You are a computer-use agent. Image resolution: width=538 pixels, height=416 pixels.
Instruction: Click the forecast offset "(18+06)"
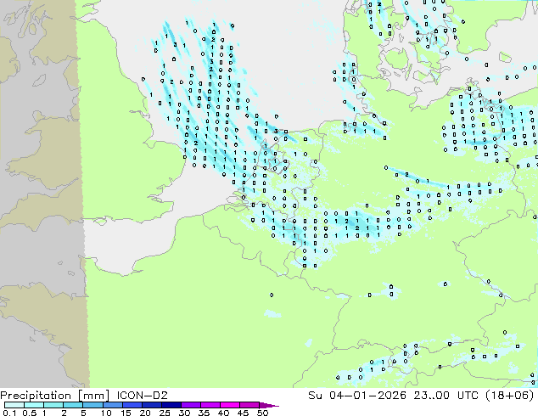tap(509, 396)
